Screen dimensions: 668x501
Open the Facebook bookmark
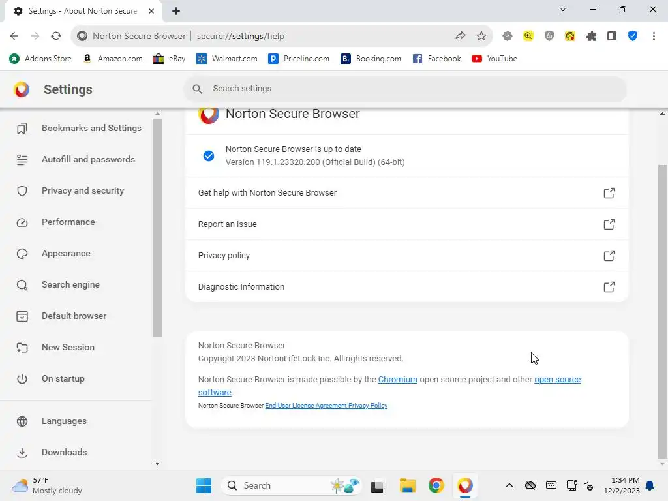pos(436,59)
